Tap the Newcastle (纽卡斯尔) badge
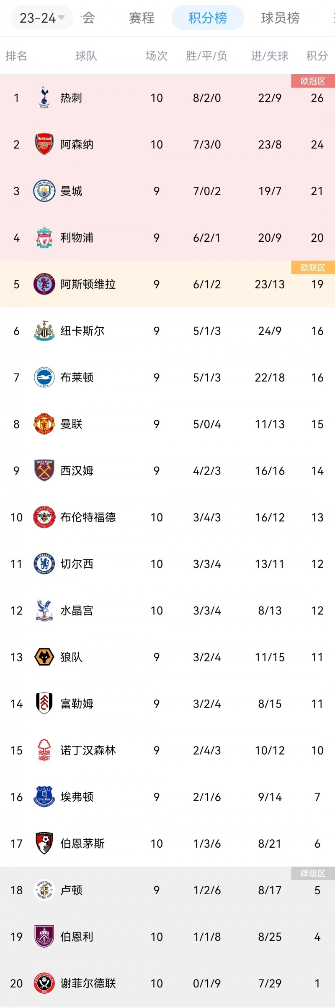 [x=44, y=331]
